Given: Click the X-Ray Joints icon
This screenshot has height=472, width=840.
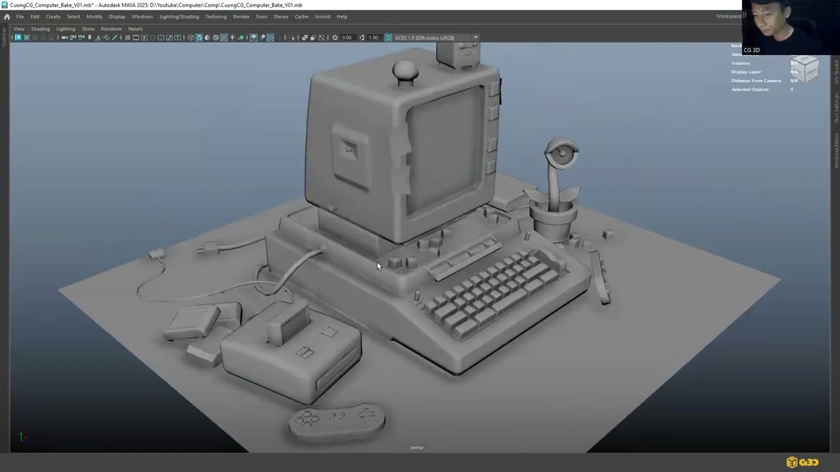Looking at the screenshot, I should point(322,37).
